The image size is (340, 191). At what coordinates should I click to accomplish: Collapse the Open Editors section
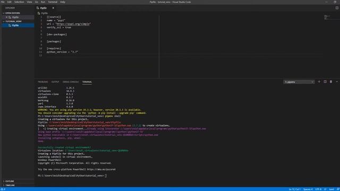coord(12,13)
